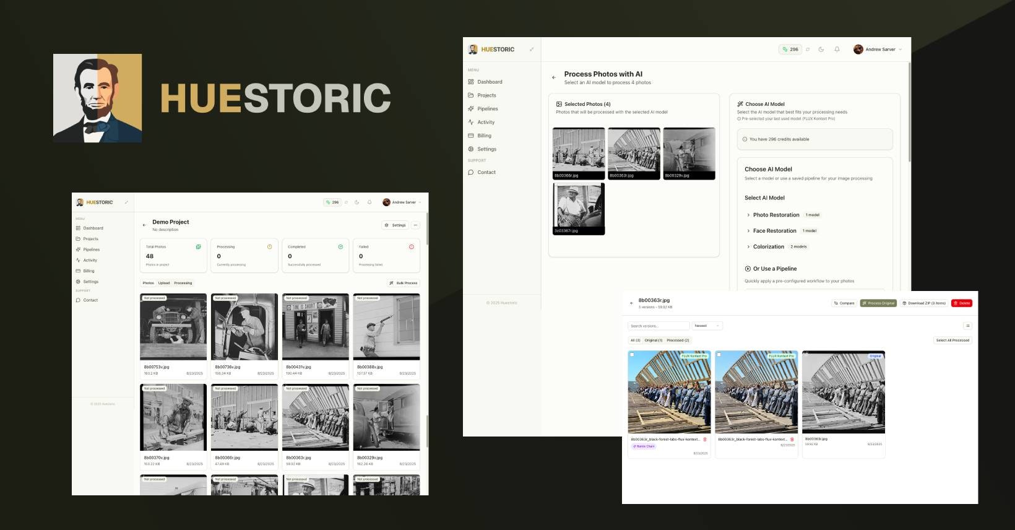Click the 3c03367r.jpg selected photo thumbnail
Screen dimensions: 1015x530
(x=579, y=209)
